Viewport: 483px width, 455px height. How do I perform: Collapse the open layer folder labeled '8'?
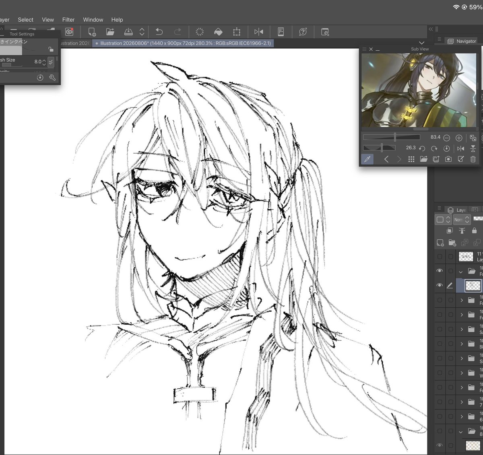tap(461, 431)
